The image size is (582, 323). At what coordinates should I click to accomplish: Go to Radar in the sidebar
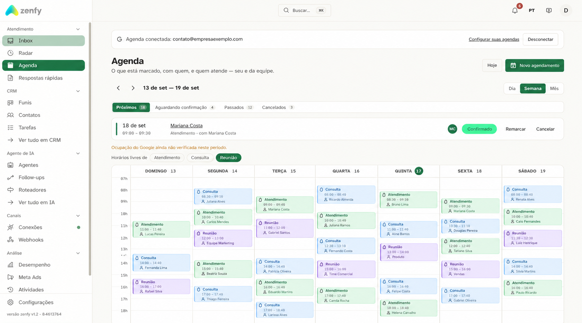coord(44,53)
